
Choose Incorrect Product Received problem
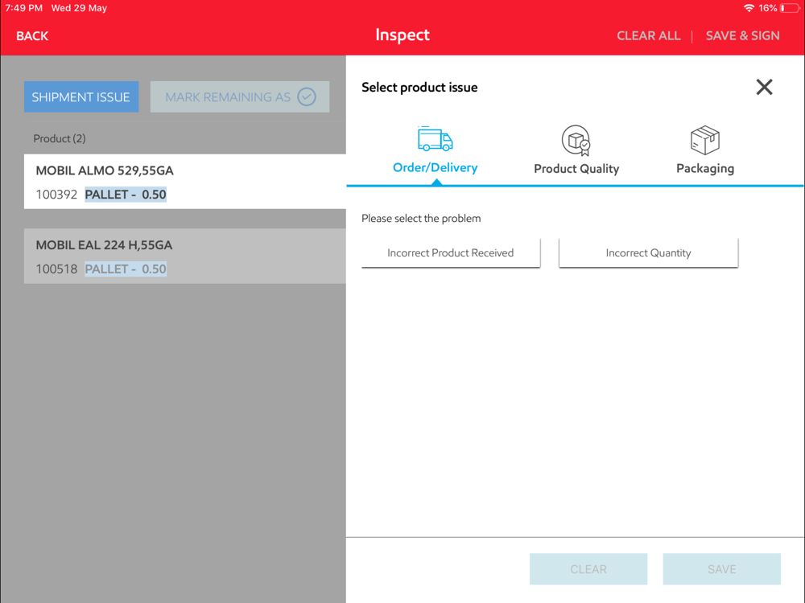pos(451,252)
